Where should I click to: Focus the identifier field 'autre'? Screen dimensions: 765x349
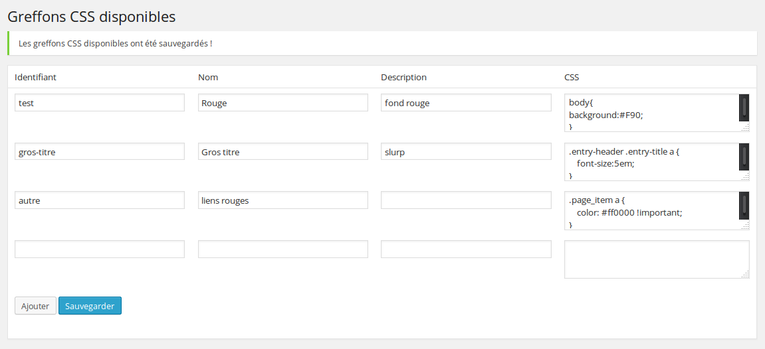(100, 200)
